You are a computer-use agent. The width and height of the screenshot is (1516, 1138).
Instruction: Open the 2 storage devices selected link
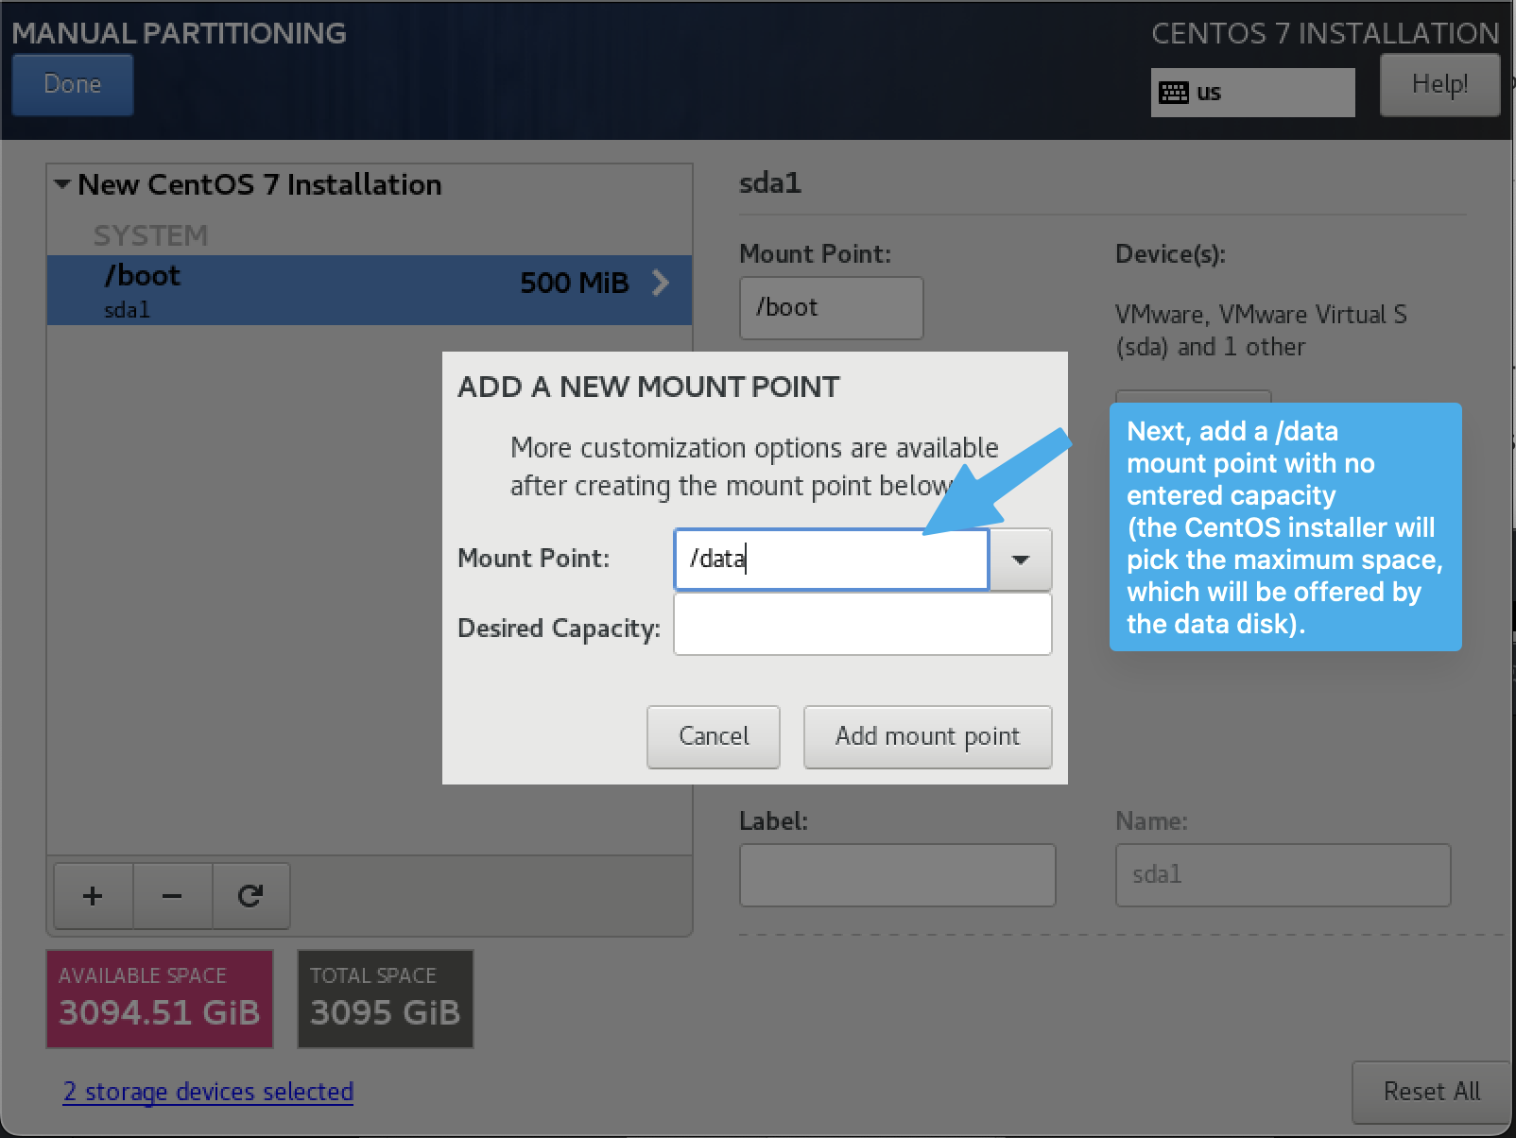pos(207,1092)
